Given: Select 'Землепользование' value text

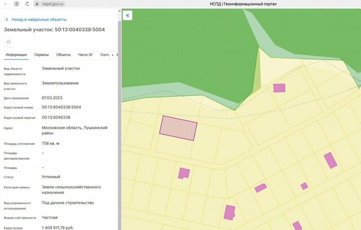Looking at the screenshot, I should pos(60,83).
